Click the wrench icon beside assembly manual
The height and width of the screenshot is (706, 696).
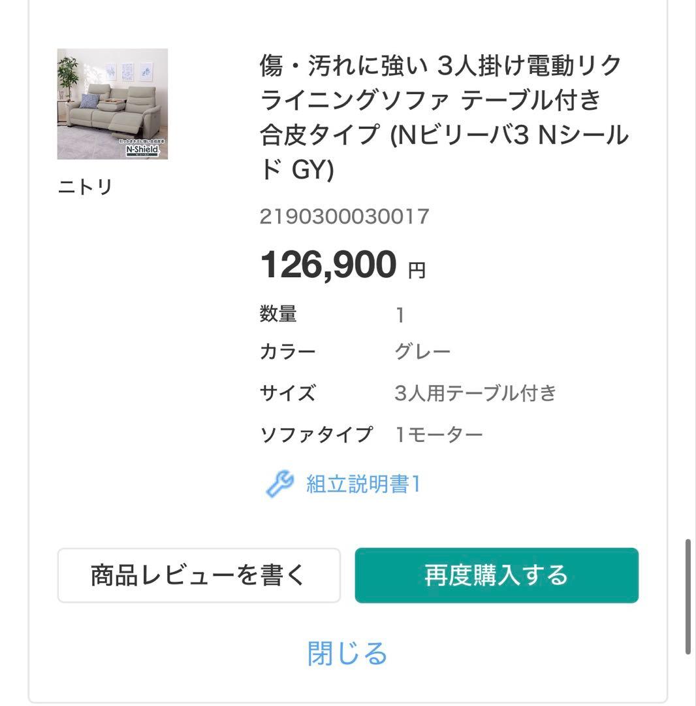(x=280, y=485)
